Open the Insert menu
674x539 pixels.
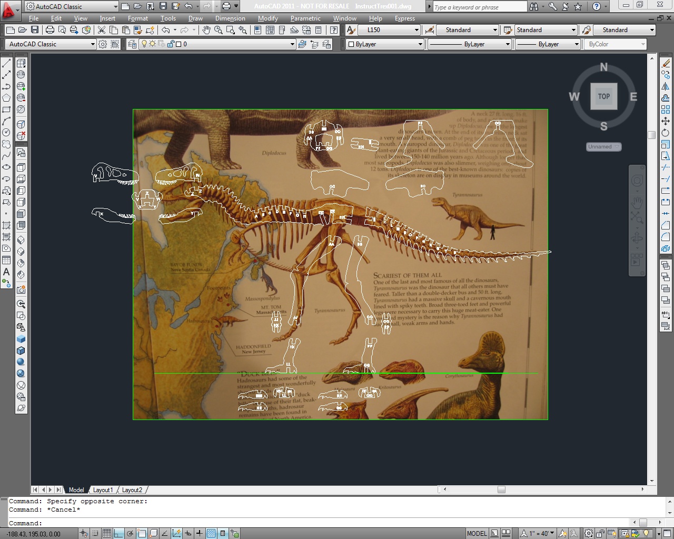point(107,18)
